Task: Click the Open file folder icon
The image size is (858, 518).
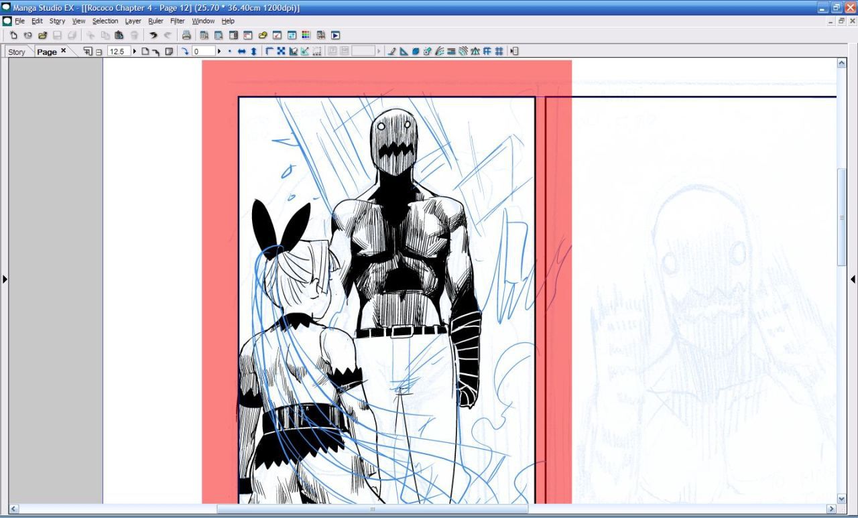Action: click(42, 36)
